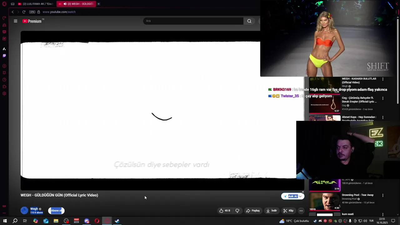Open the Aria AI sidebar icon

(x=4, y=49)
